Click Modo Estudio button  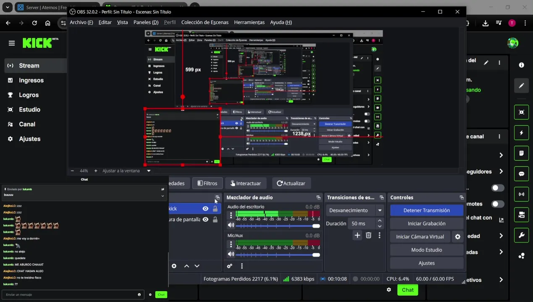427,250
